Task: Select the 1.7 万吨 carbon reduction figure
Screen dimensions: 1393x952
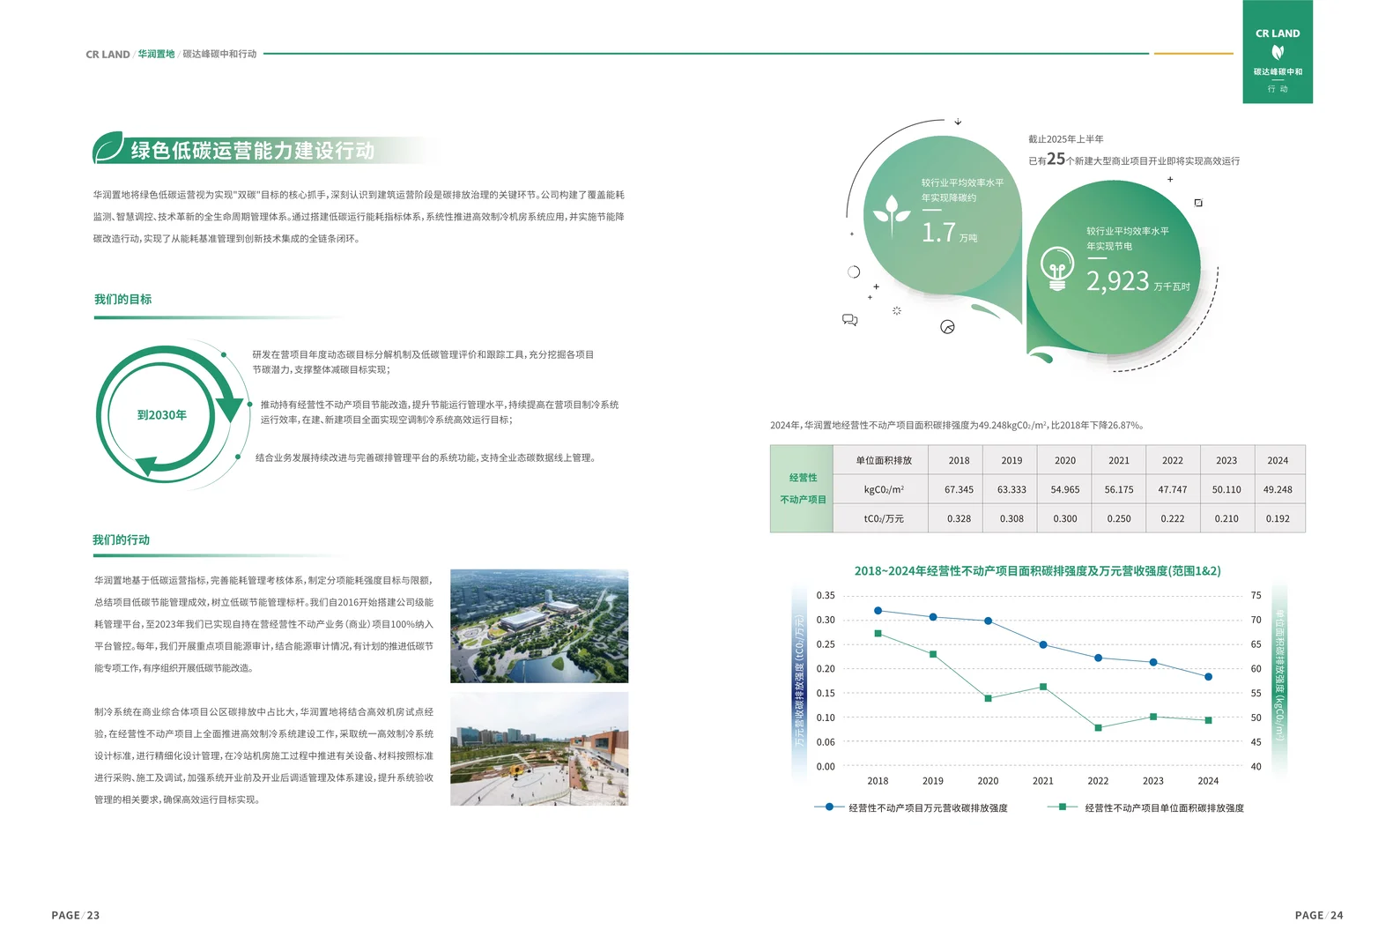Action: click(x=949, y=233)
